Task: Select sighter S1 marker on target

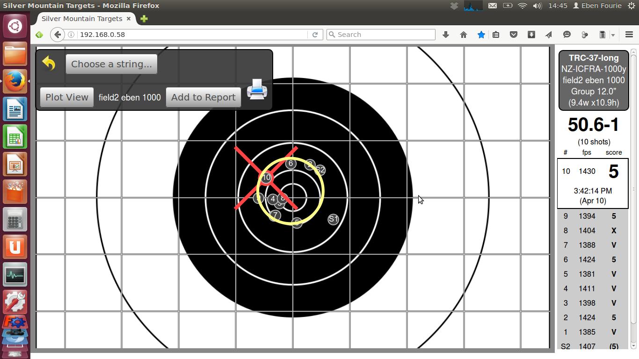Action: pyautogui.click(x=333, y=219)
